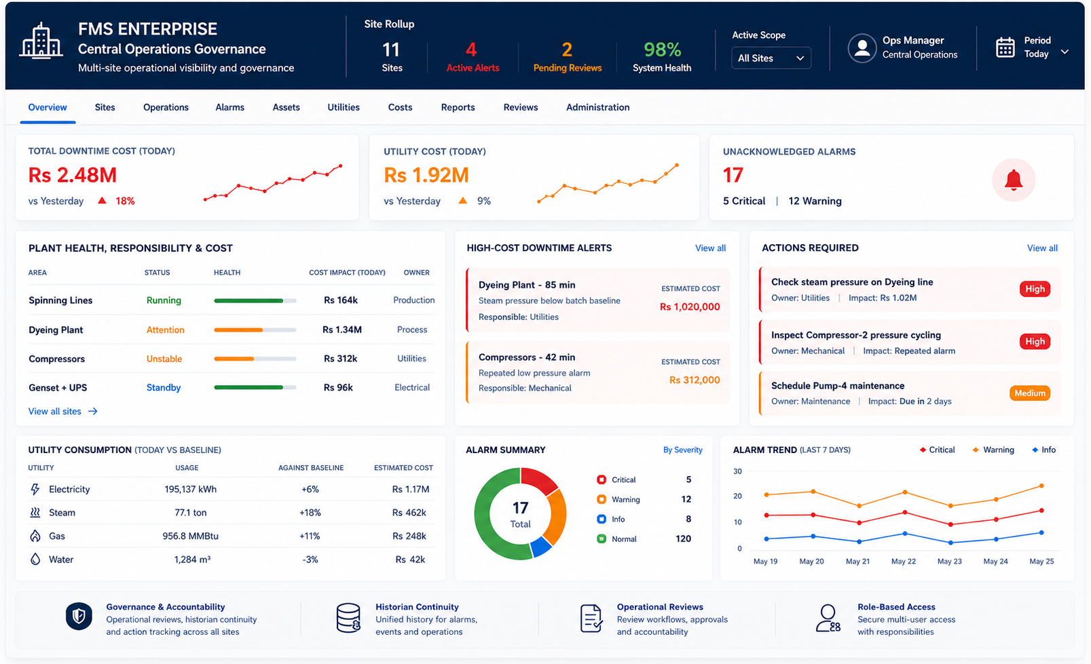Open the By Severity grouping selector

[x=683, y=450]
